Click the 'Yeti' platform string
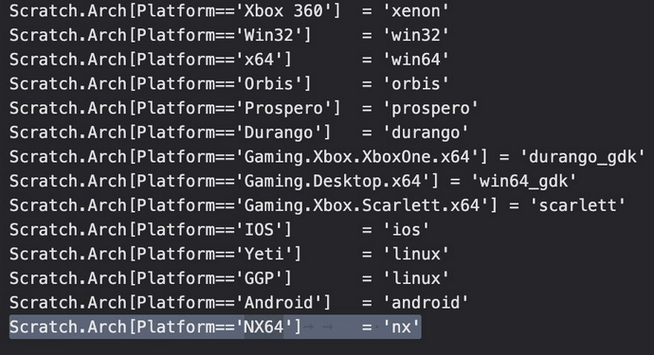654x355 pixels. click(x=263, y=254)
